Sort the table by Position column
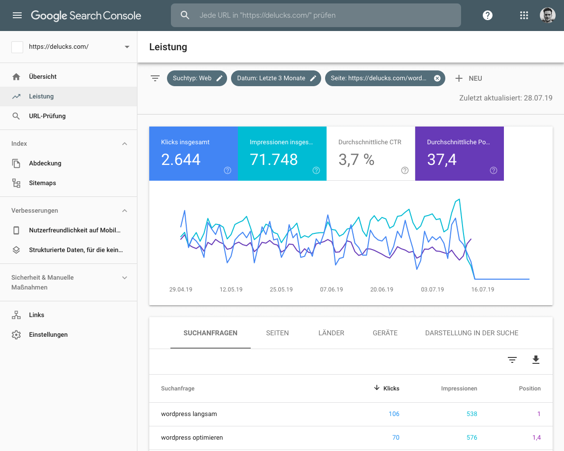 click(530, 388)
